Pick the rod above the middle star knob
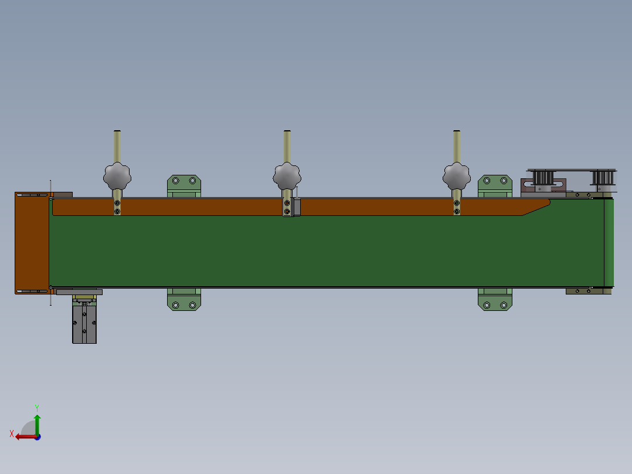 pyautogui.click(x=287, y=147)
